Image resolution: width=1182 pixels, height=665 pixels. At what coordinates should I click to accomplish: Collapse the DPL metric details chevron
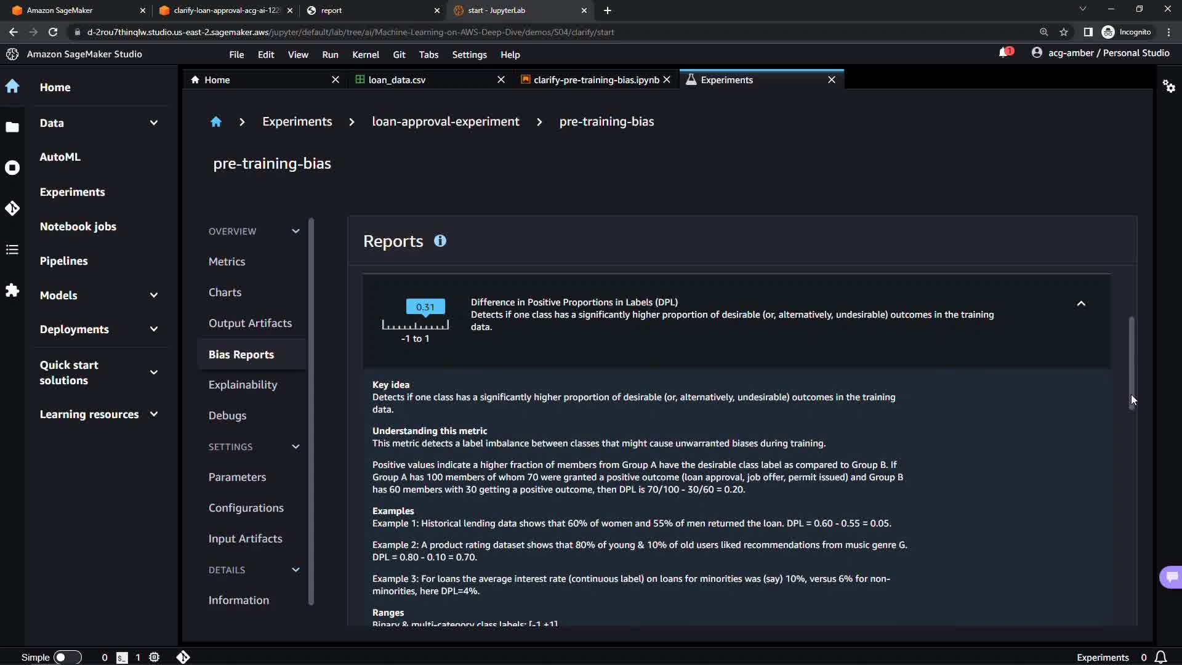pos(1081,304)
